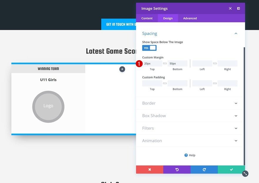259x183 pixels.
Task: Open the Advanced tab
Action: coord(190,18)
